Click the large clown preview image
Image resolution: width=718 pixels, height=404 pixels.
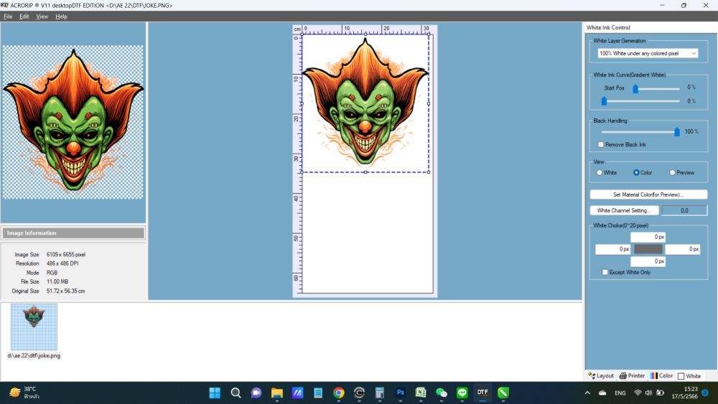tap(73, 121)
